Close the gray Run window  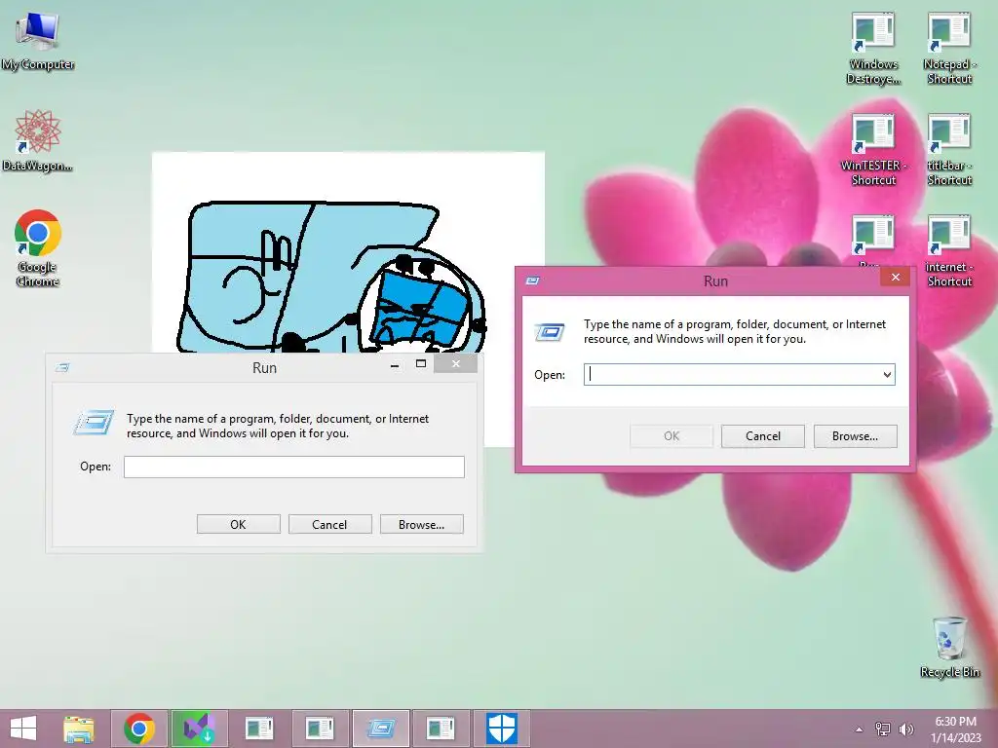pyautogui.click(x=456, y=364)
